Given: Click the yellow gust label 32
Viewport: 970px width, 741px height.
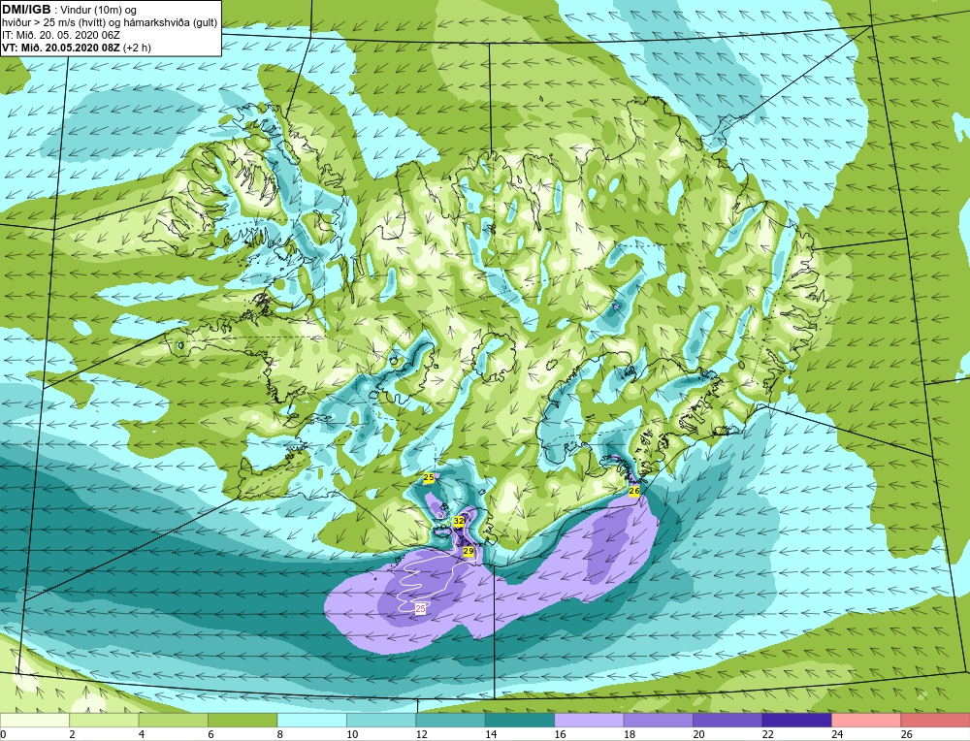Looking at the screenshot, I should 459,522.
